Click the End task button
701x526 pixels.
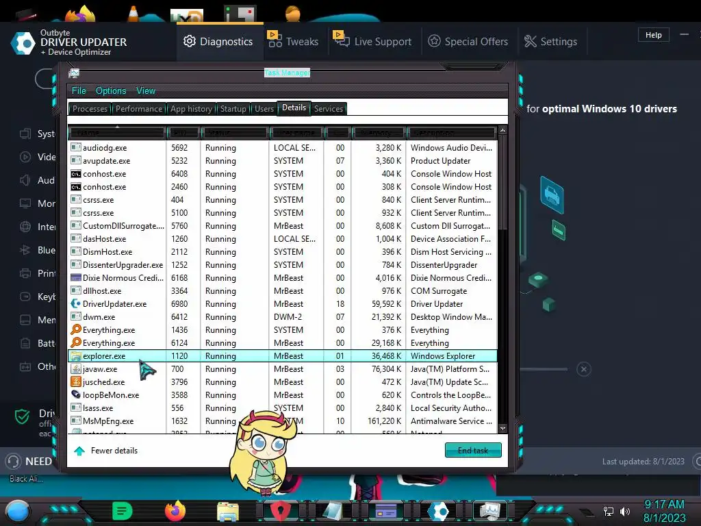coord(473,451)
